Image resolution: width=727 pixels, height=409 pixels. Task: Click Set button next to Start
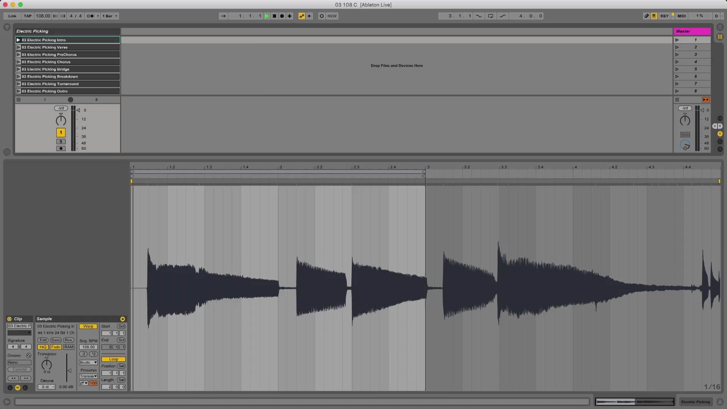click(121, 326)
